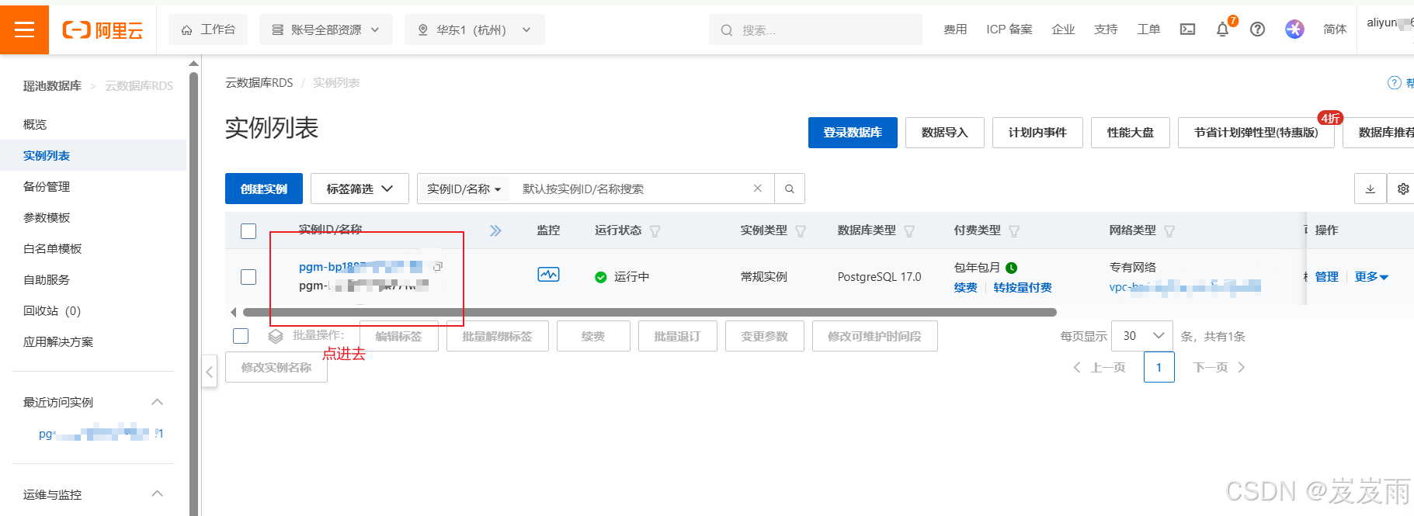Filter by instance type funnel icon

[x=801, y=231]
